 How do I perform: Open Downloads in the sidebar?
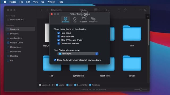coord(20,52)
